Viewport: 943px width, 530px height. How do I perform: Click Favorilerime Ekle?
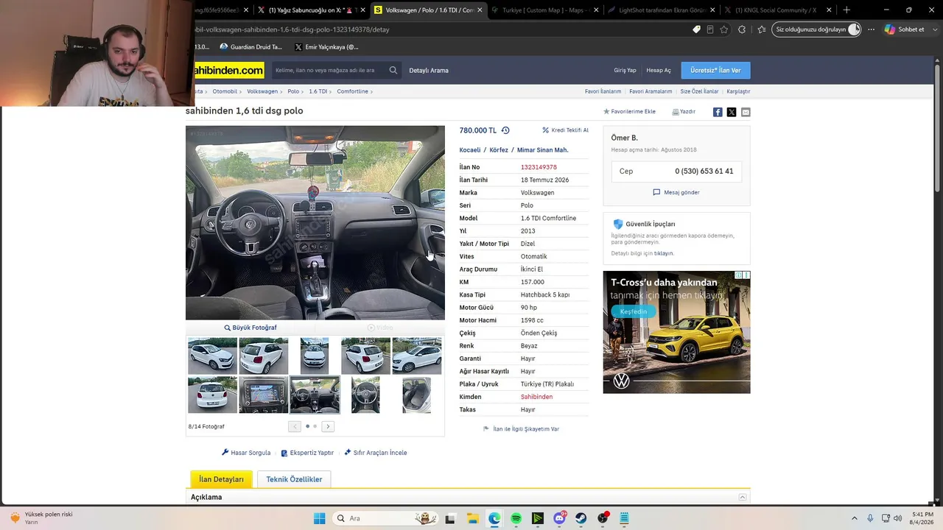[629, 112]
